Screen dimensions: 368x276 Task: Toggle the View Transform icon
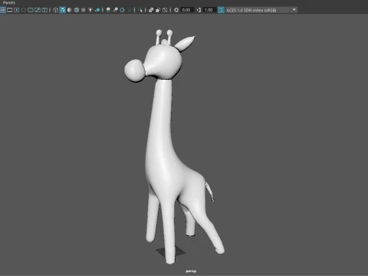click(221, 10)
